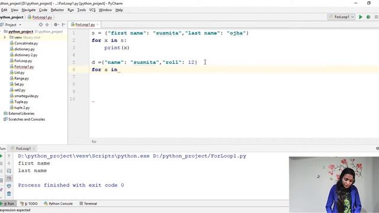Toggle scroll to end in run console
379x213 pixels.
[9, 179]
